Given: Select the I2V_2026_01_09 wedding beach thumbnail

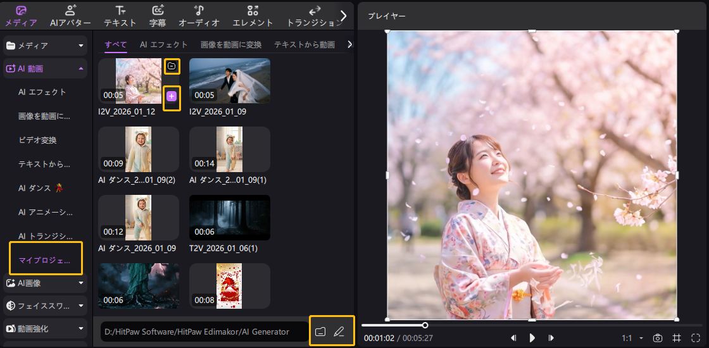Looking at the screenshot, I should (230, 81).
